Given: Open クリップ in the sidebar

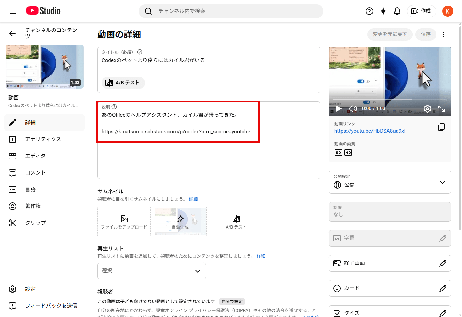Looking at the screenshot, I should point(45,223).
